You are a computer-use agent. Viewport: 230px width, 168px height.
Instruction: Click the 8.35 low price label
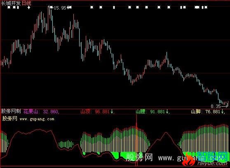[x=216, y=106]
